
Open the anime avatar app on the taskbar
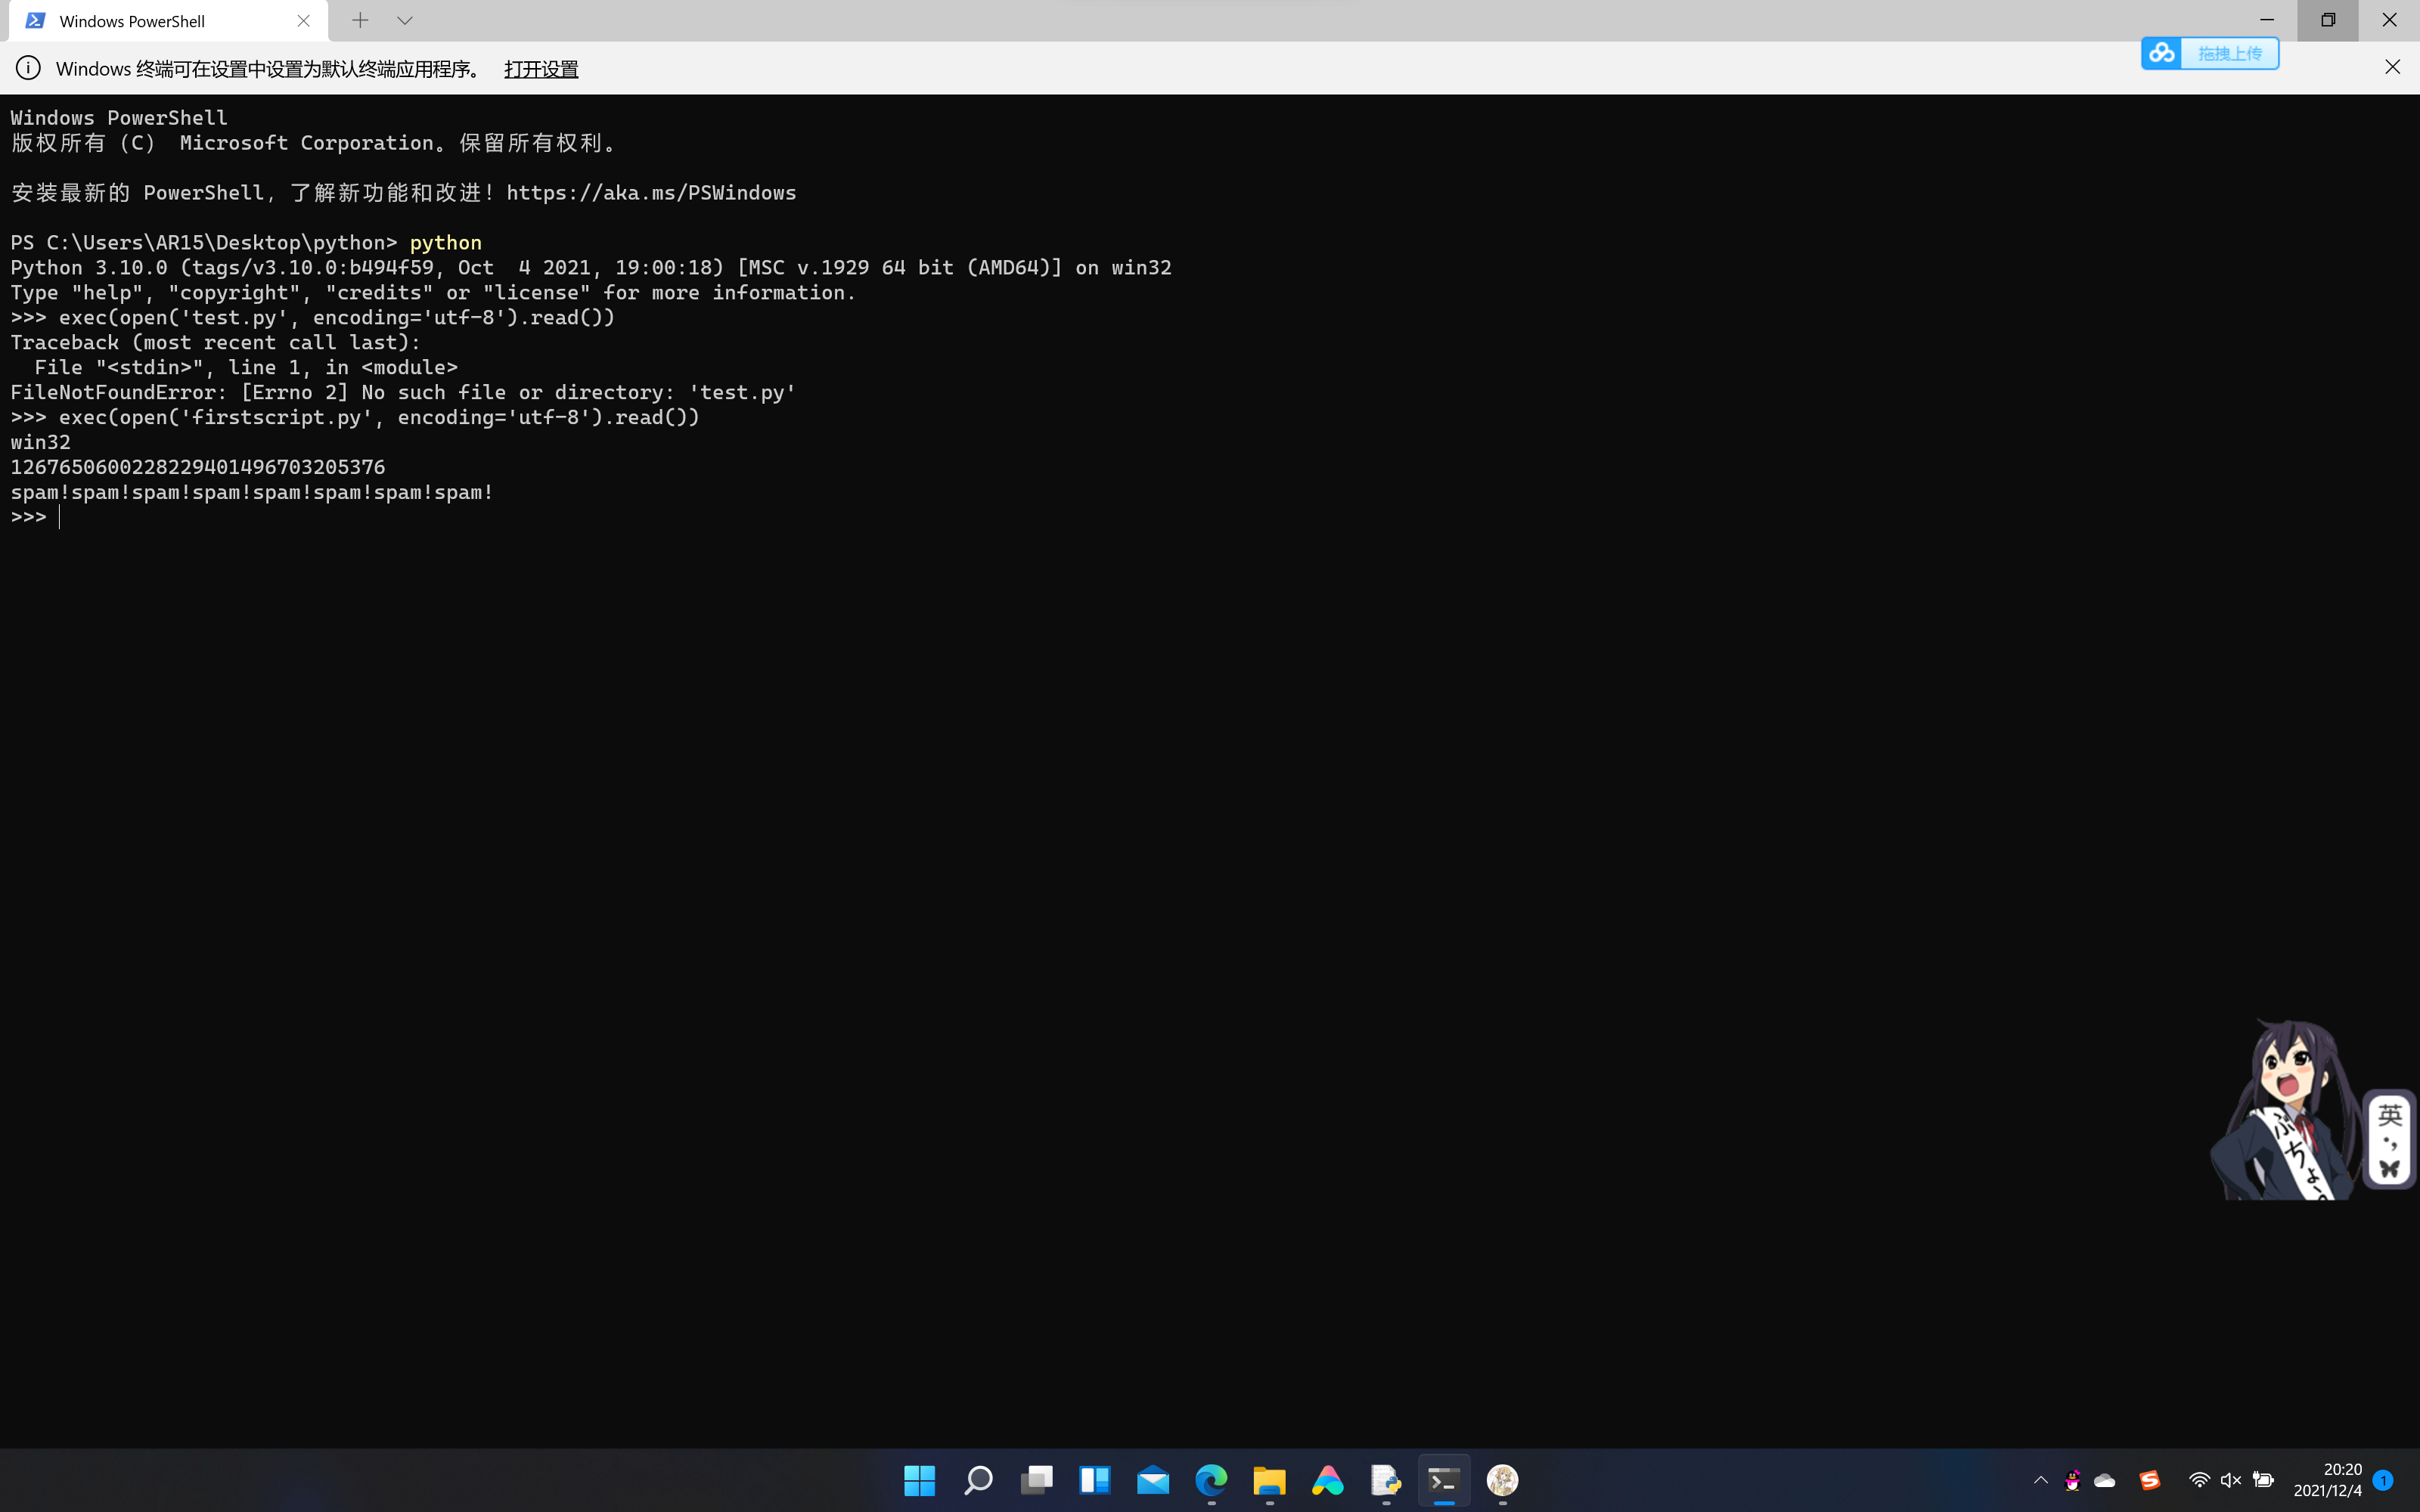[1502, 1480]
